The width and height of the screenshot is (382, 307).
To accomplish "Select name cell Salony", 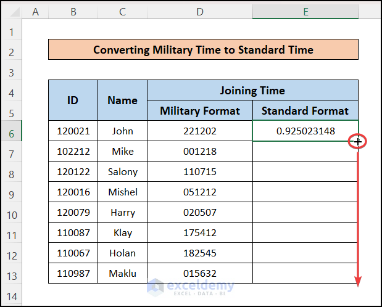I will coord(122,171).
